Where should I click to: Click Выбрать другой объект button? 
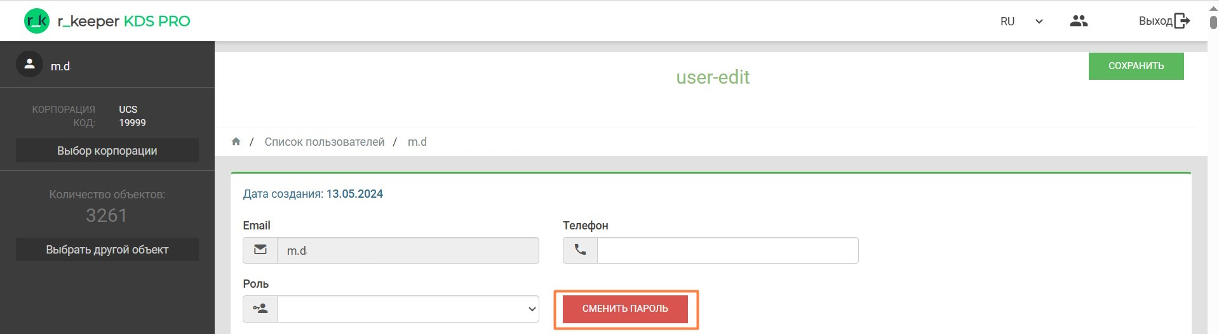click(107, 250)
